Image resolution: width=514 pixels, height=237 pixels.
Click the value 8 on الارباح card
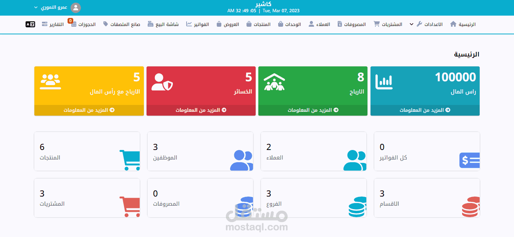coord(361,77)
